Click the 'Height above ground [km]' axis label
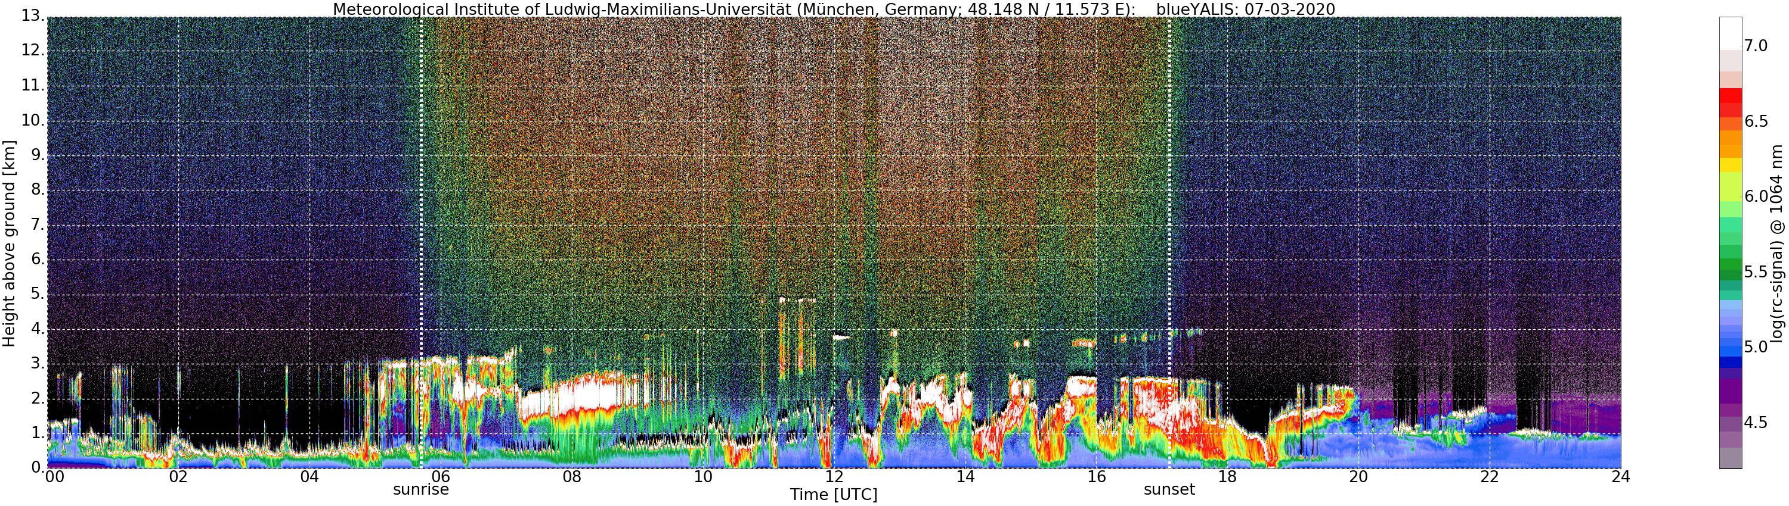 [x=9, y=244]
